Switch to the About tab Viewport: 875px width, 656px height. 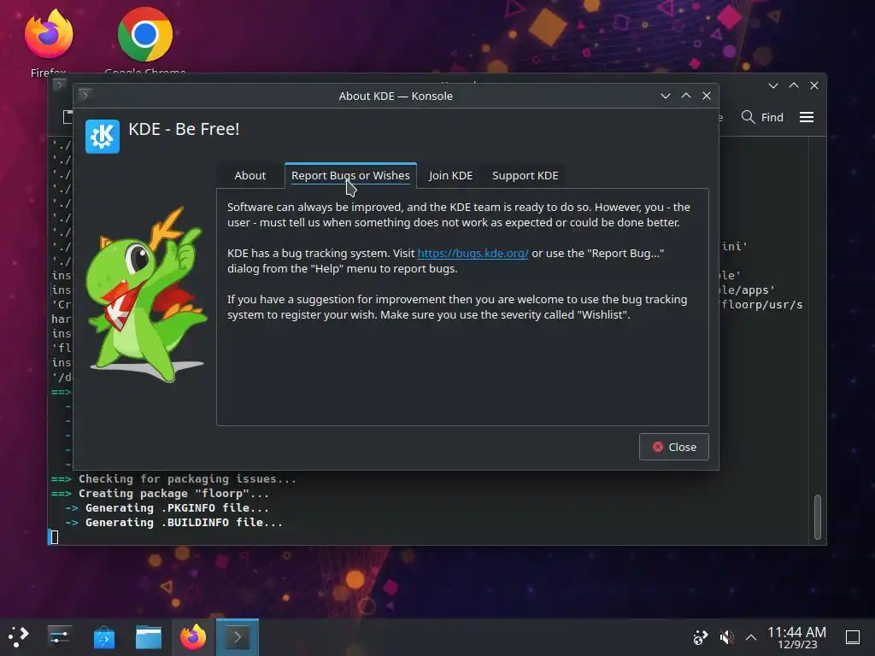250,175
